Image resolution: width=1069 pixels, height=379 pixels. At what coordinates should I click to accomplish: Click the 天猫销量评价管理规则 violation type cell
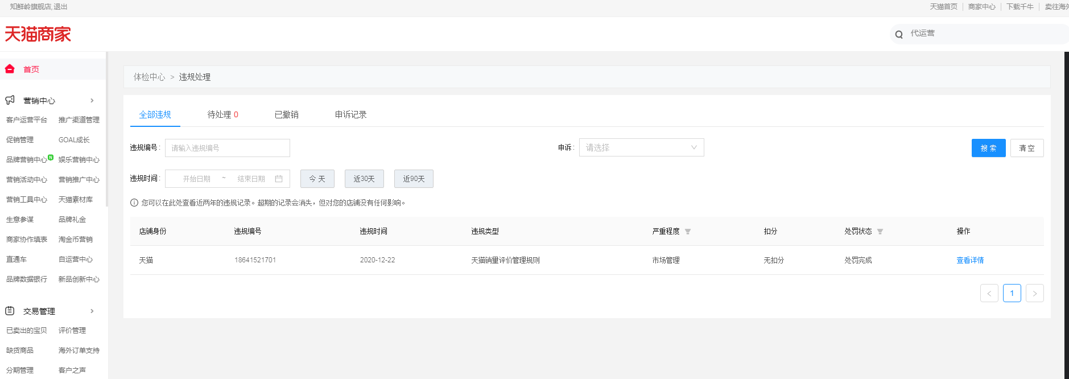coord(506,260)
